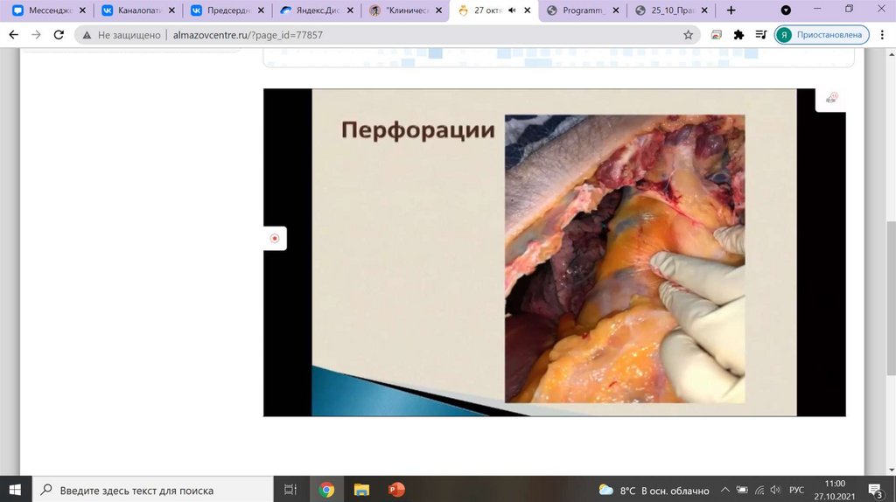This screenshot has width=896, height=502.
Task: Click scrollbar down arrow
Action: 892,470
